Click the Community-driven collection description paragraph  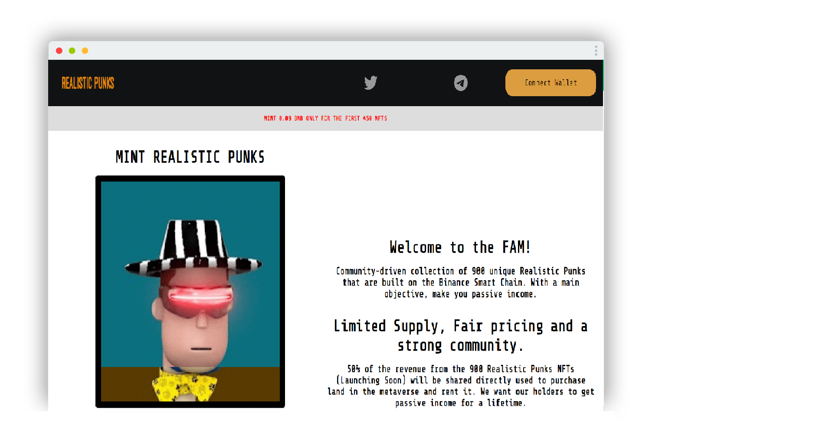(461, 283)
